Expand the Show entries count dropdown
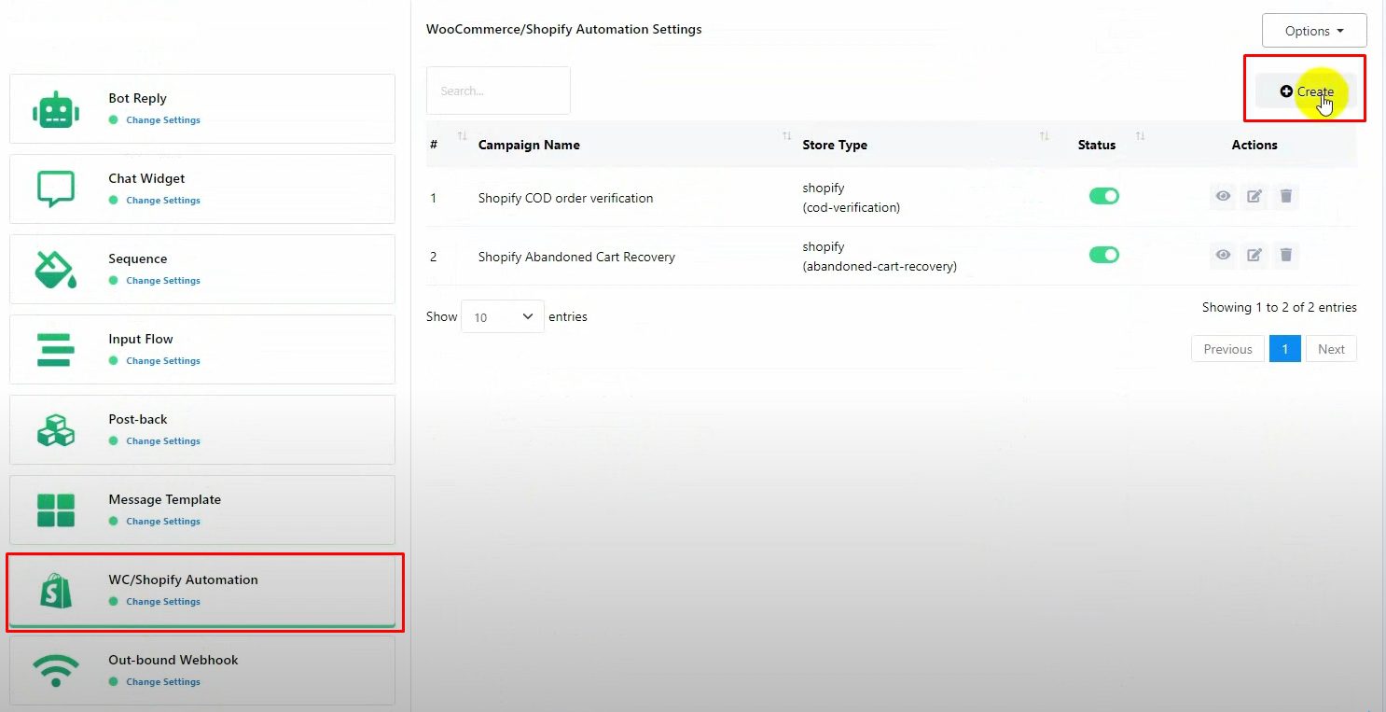 pos(502,317)
